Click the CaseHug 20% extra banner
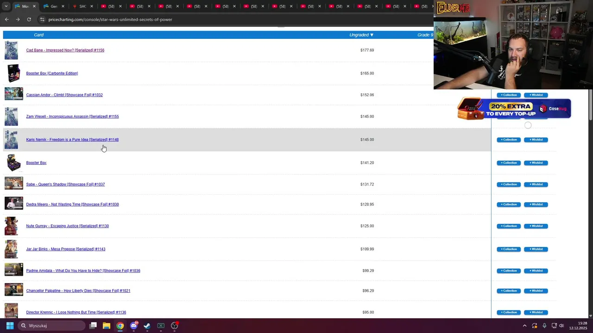This screenshot has height=333, width=593. 514,109
